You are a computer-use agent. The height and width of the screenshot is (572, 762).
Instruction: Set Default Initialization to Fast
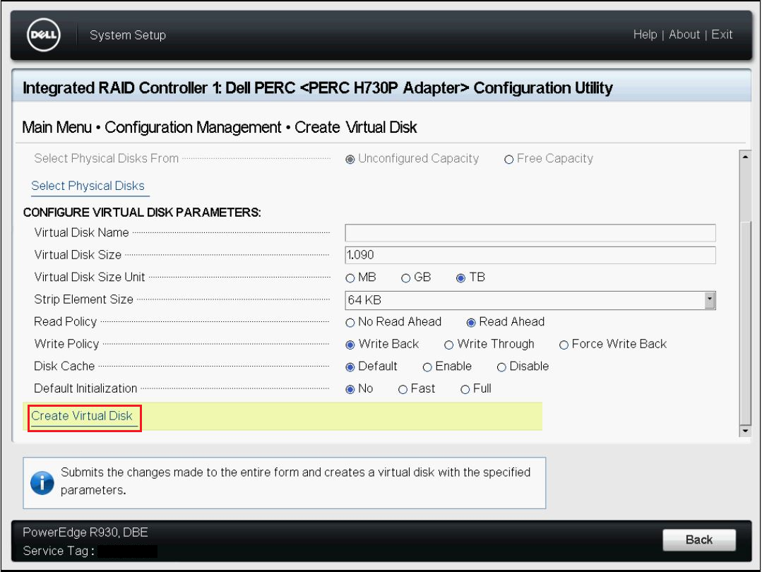(x=403, y=390)
